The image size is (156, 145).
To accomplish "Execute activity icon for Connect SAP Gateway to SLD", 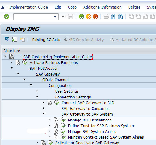I will click(x=57, y=103).
